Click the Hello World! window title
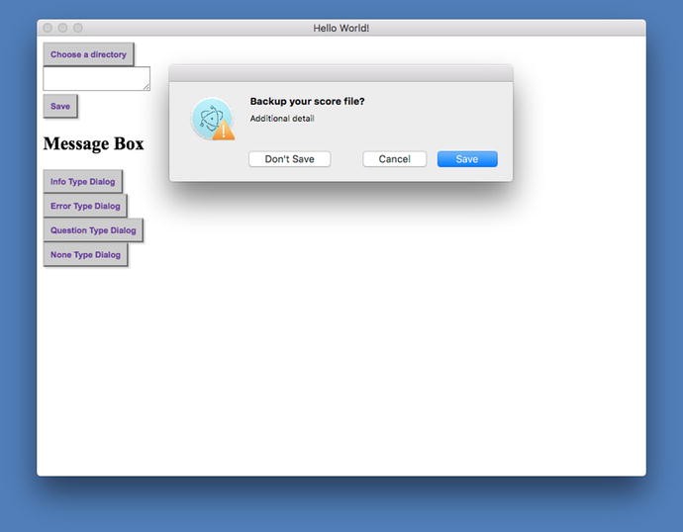 pos(341,29)
